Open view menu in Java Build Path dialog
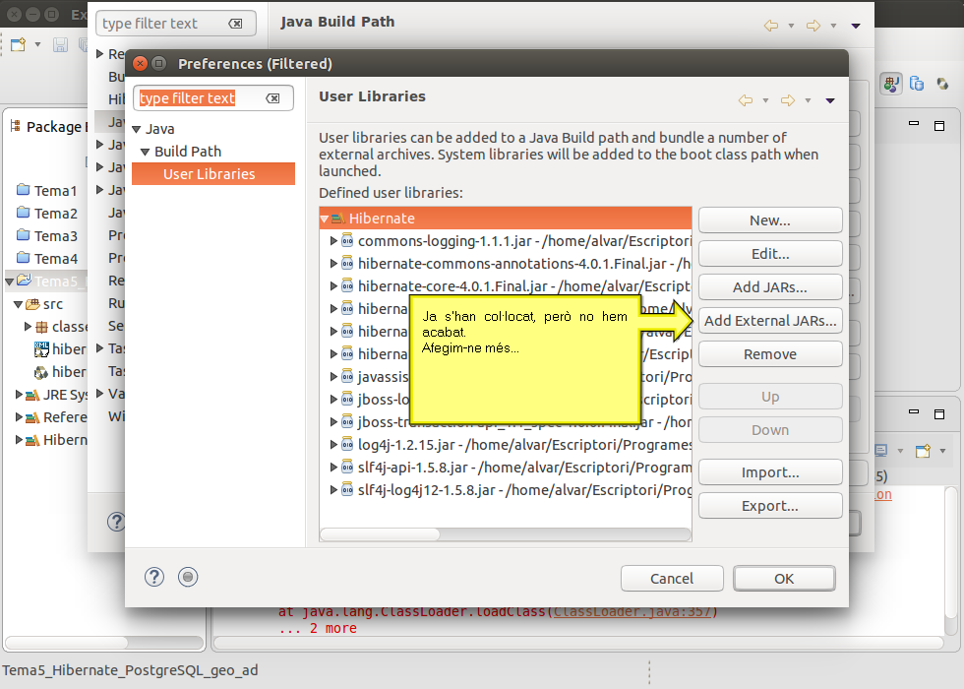This screenshot has height=689, width=964. 855,26
